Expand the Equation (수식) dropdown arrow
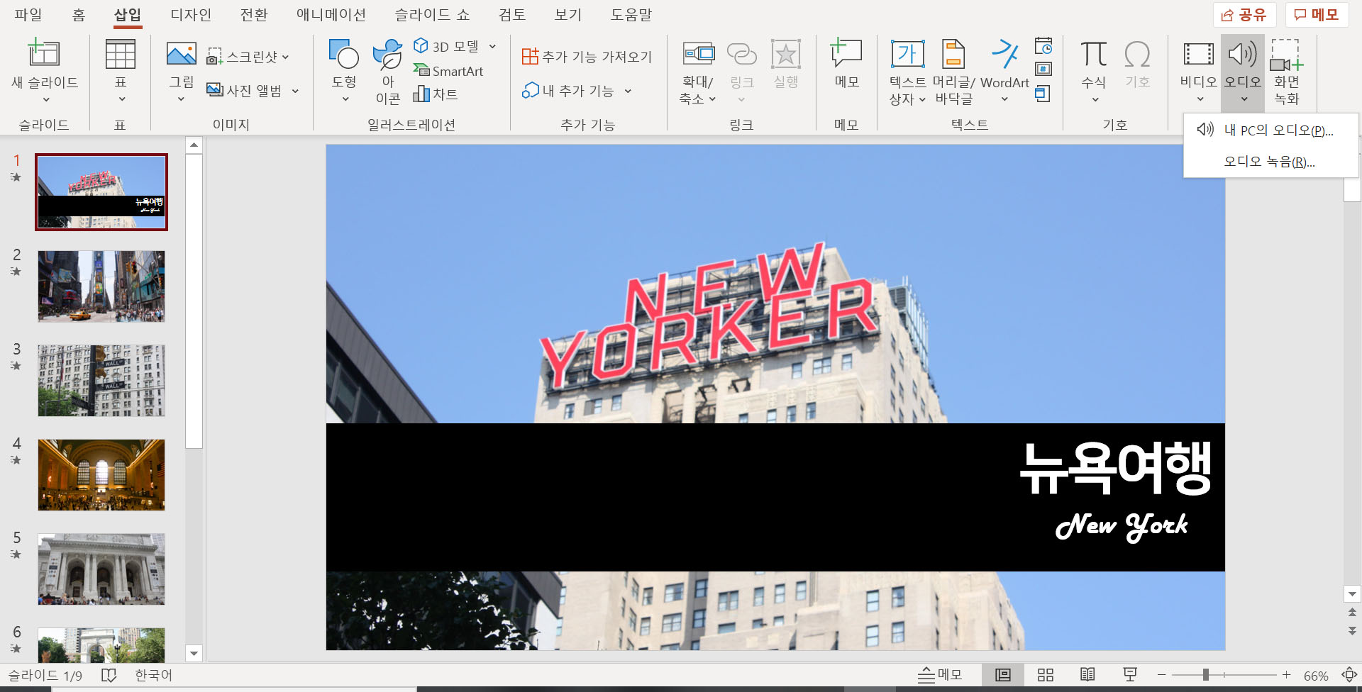Image resolution: width=1362 pixels, height=692 pixels. coord(1095,99)
